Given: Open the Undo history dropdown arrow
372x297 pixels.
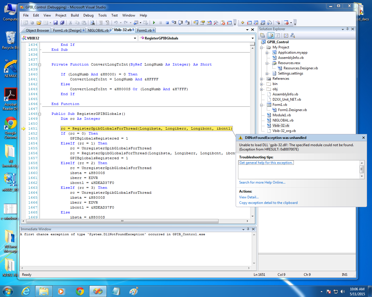Looking at the screenshot, I should pos(121,23).
